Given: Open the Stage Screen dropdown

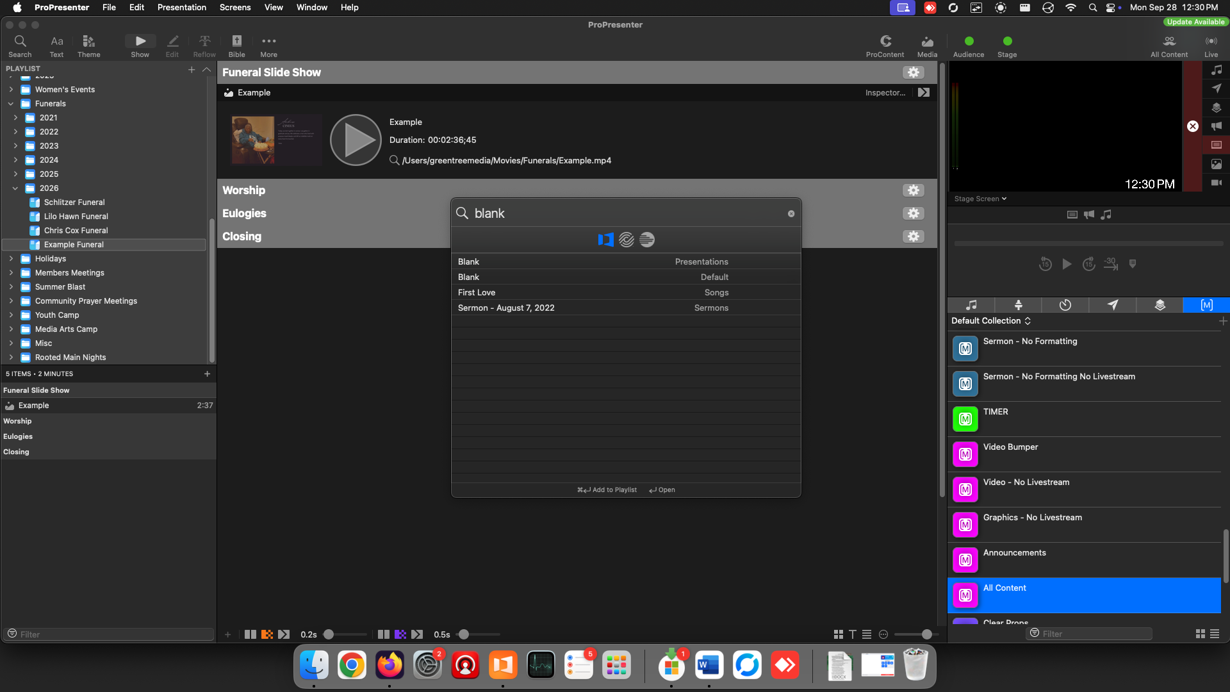Looking at the screenshot, I should [980, 199].
